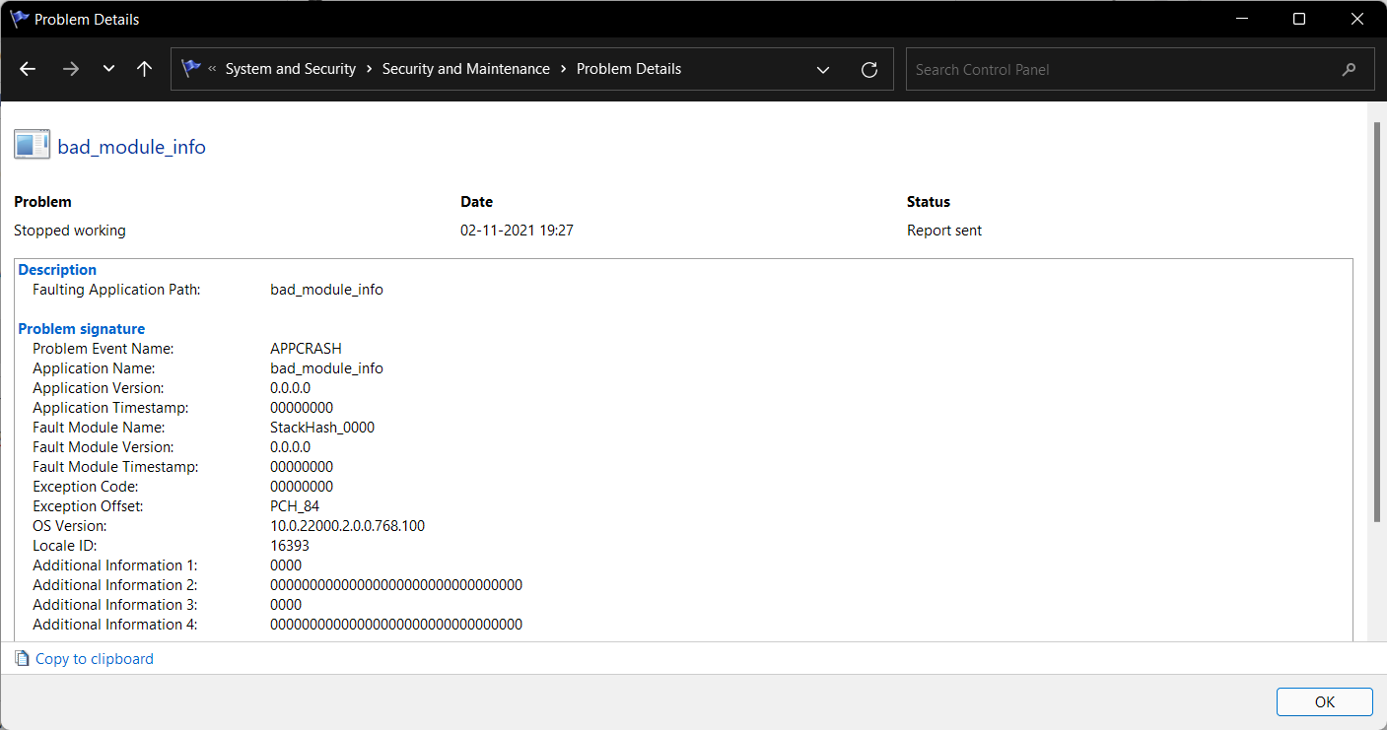Focus the Search Control Panel field
This screenshot has width=1387, height=730.
pyautogui.click(x=1124, y=70)
